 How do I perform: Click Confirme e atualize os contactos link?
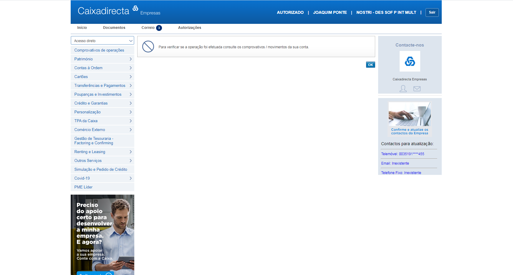[410, 131]
